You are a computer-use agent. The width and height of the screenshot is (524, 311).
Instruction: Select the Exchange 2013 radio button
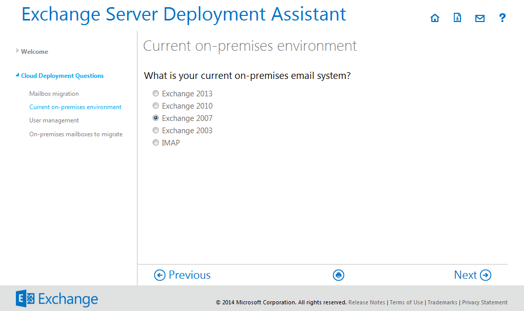point(156,93)
